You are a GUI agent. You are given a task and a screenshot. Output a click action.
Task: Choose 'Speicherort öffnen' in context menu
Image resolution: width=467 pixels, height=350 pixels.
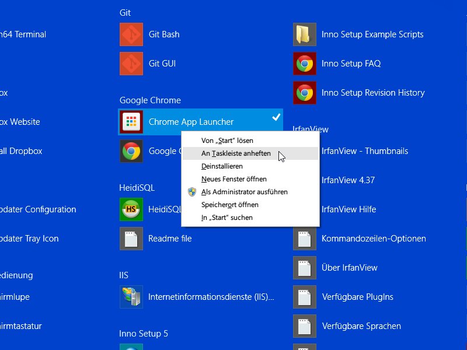[250, 205]
